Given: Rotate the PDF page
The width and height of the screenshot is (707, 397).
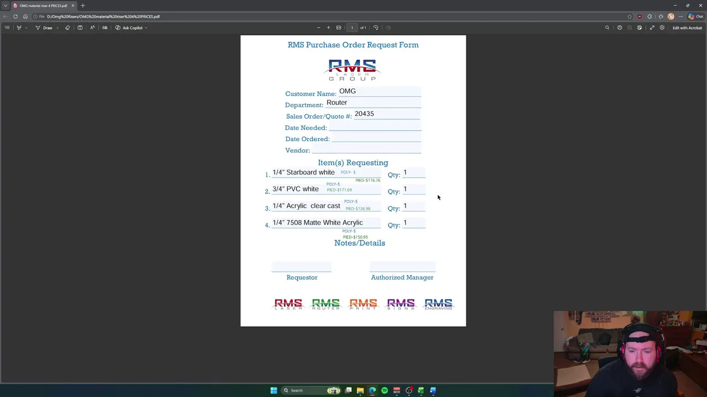Looking at the screenshot, I should tap(376, 28).
